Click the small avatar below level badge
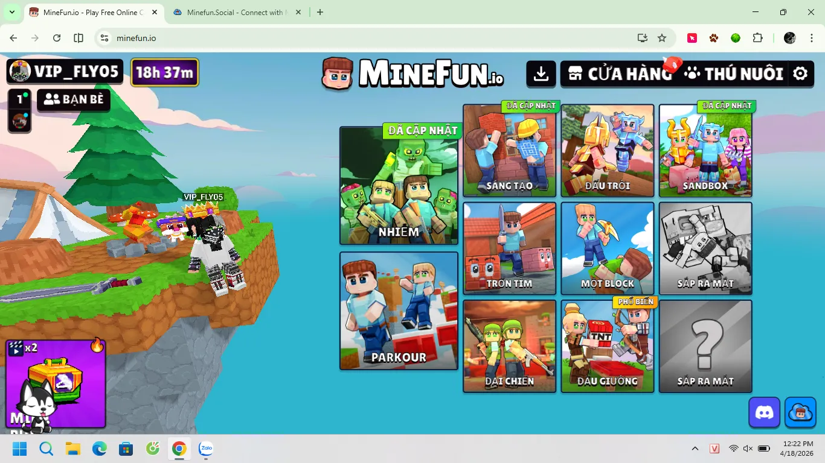 coord(19,121)
